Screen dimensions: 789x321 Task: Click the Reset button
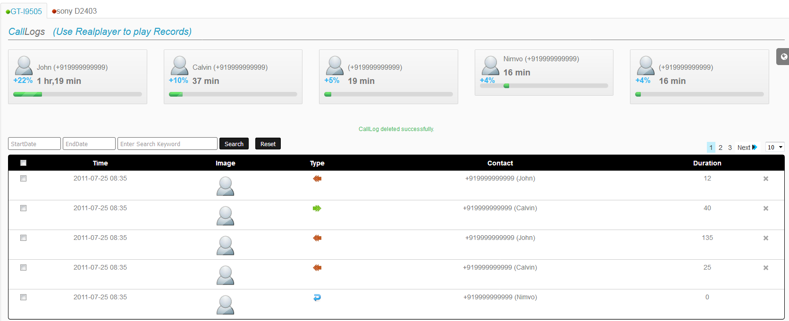(268, 144)
